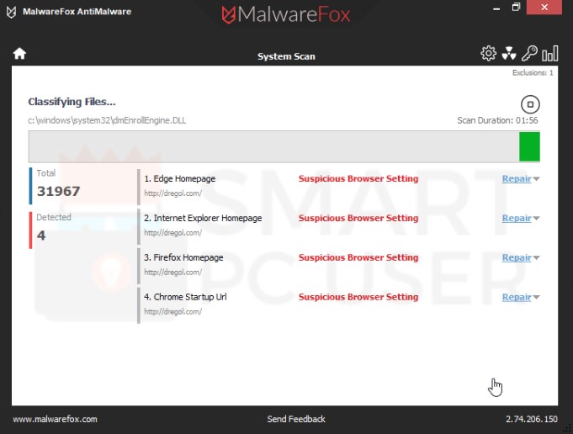Click Send Feedback
The image size is (573, 434).
click(x=296, y=419)
